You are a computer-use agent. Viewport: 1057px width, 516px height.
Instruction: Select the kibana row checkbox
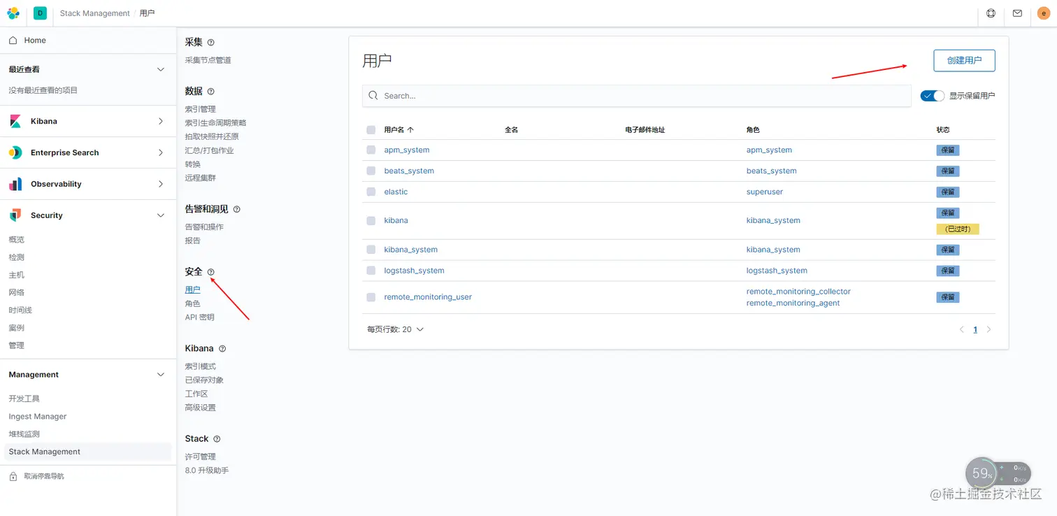[x=371, y=221]
